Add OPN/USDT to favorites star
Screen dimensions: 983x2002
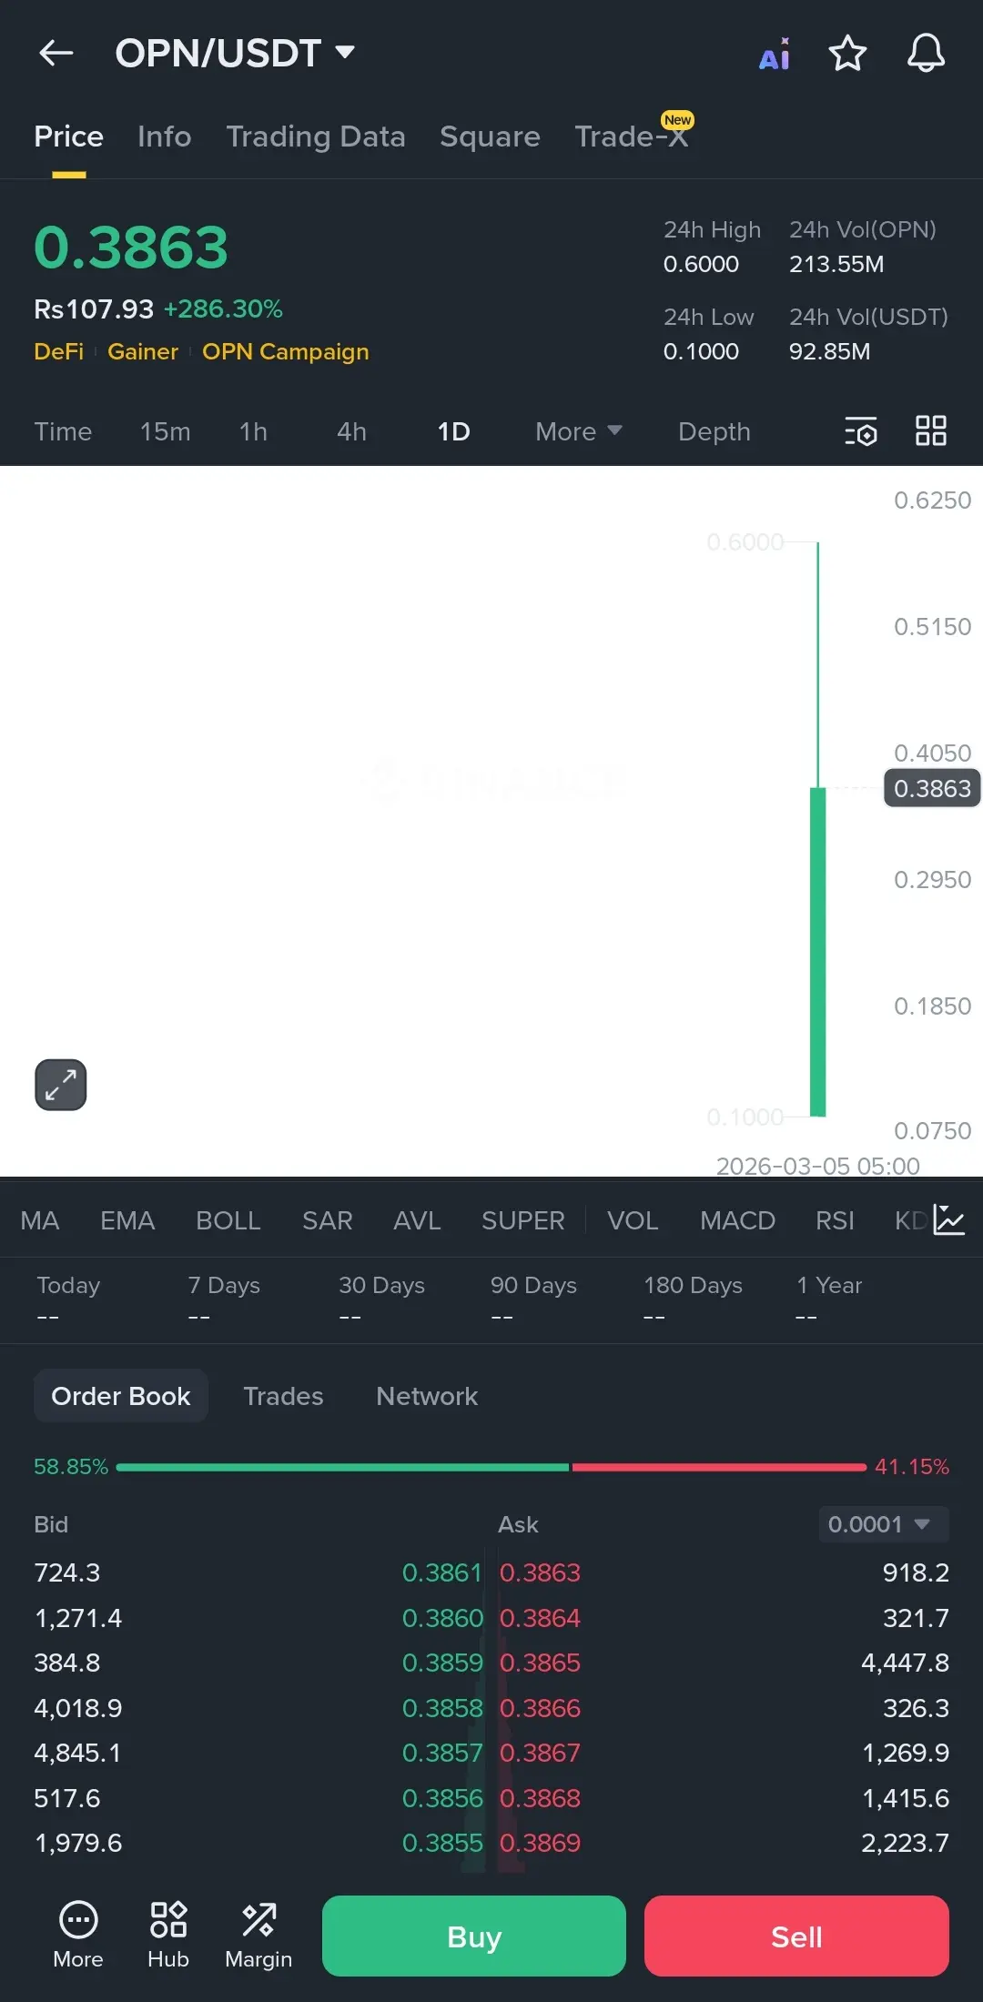847,53
